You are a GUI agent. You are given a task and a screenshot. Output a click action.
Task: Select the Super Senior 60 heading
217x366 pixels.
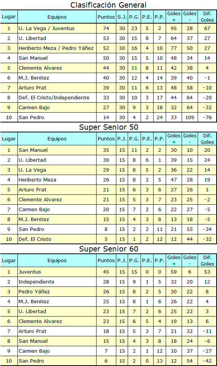coord(109,249)
